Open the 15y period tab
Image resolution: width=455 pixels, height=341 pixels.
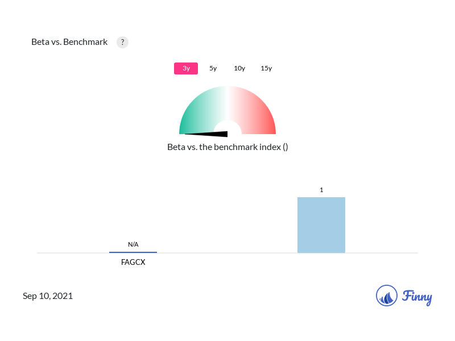pos(266,68)
